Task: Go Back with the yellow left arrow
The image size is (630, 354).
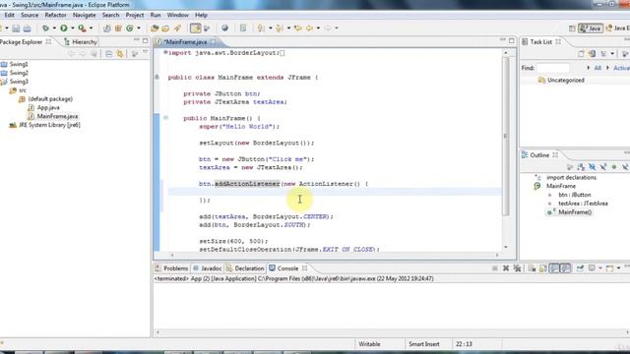Action: [309, 29]
